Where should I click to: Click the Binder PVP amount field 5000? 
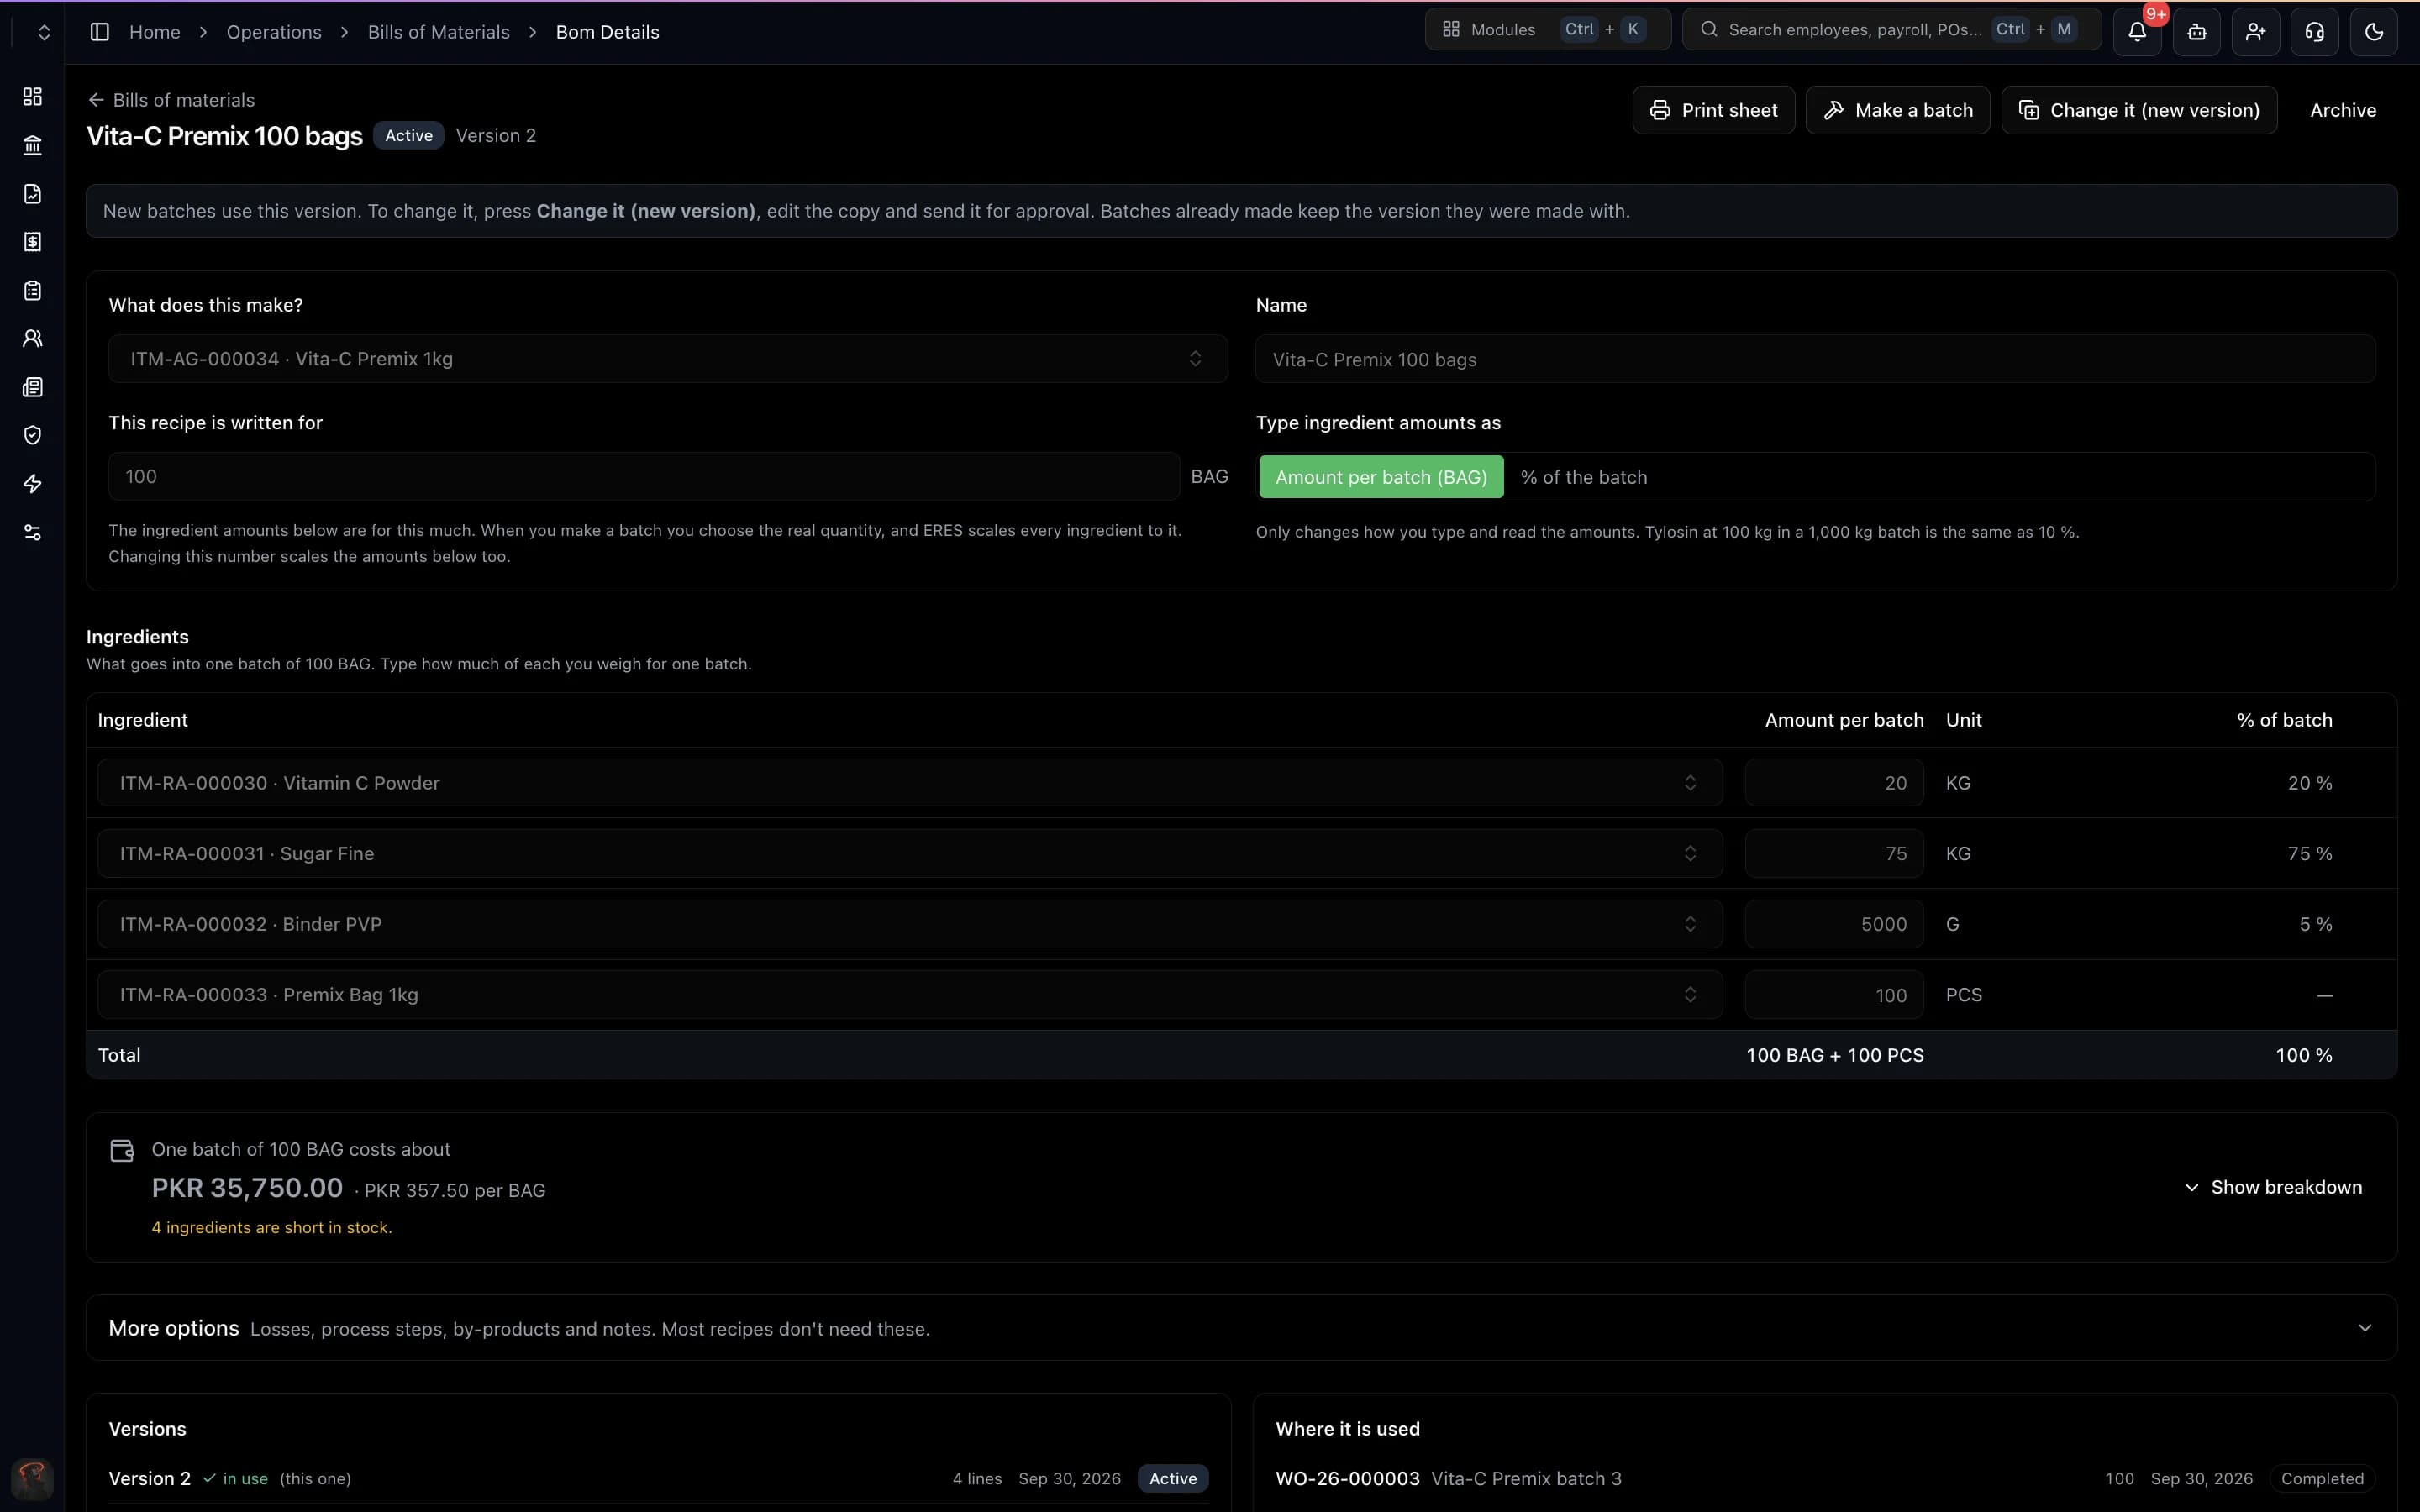click(1834, 924)
